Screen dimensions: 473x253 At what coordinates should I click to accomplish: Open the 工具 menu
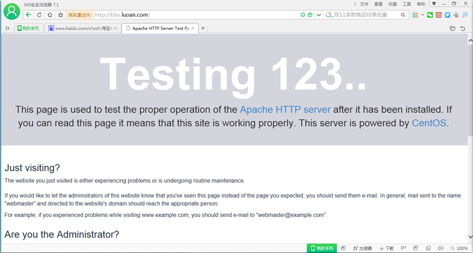tap(407, 4)
